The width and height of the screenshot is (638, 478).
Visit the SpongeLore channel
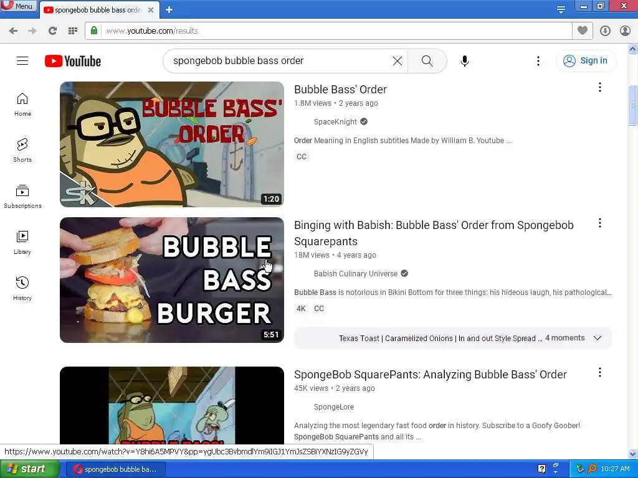(334, 407)
